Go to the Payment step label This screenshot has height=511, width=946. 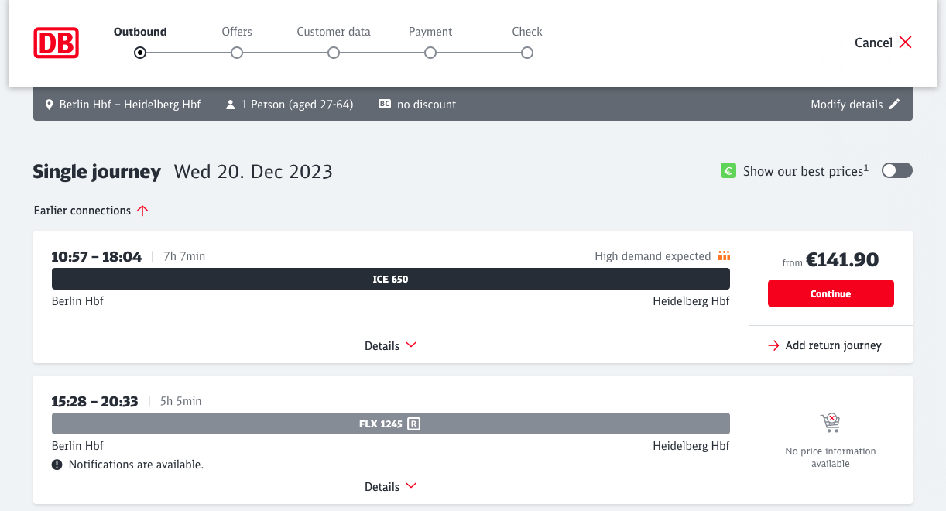(x=430, y=32)
